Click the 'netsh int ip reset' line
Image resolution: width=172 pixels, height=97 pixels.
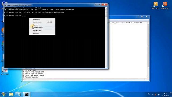(x=34, y=74)
